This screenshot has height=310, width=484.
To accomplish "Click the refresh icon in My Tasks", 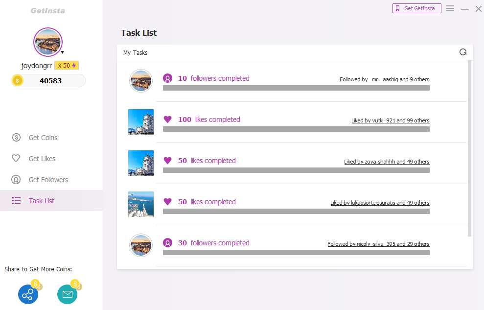I will (463, 52).
